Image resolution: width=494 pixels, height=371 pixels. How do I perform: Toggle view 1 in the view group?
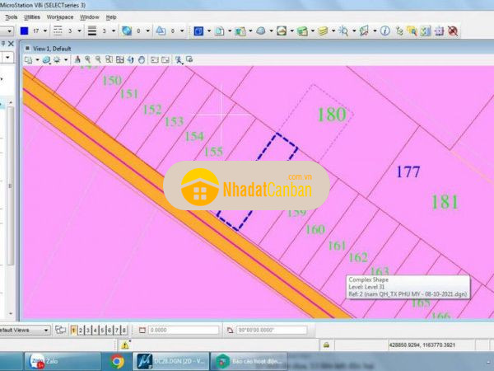[74, 330]
